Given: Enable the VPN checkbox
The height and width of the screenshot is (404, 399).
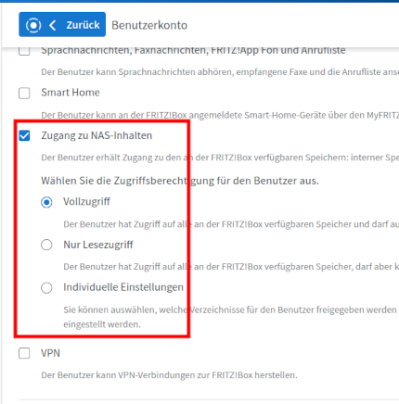Looking at the screenshot, I should pyautogui.click(x=24, y=353).
